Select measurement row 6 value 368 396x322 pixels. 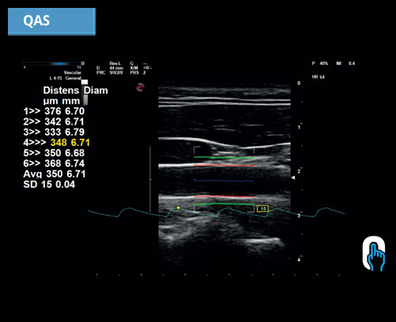pyautogui.click(x=53, y=163)
